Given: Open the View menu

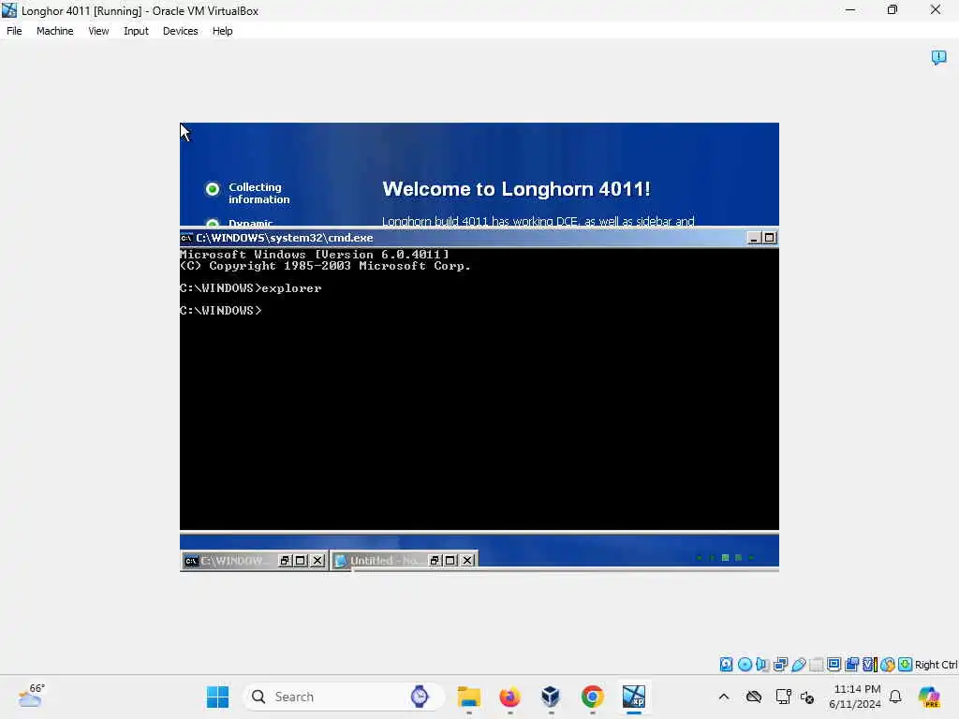Looking at the screenshot, I should (x=98, y=31).
